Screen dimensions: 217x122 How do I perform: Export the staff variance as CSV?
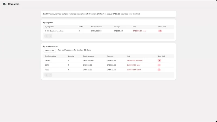(49, 50)
